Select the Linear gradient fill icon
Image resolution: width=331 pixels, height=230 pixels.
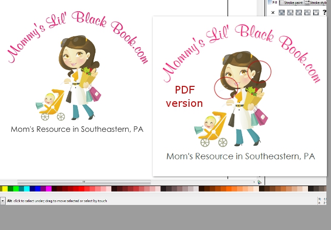click(x=290, y=12)
